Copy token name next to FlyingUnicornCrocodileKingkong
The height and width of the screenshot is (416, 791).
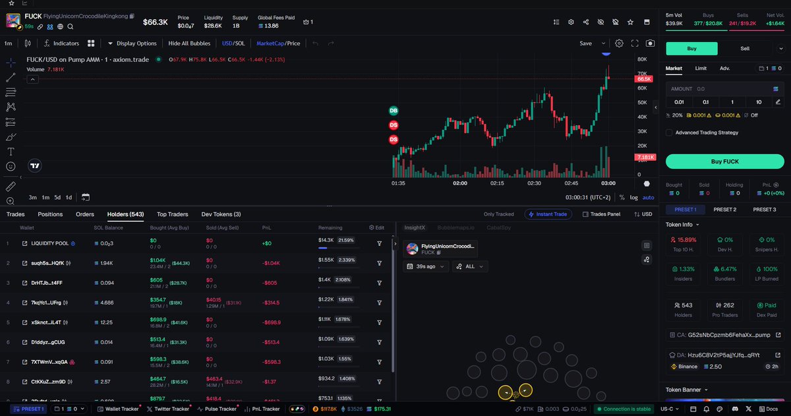[132, 15]
